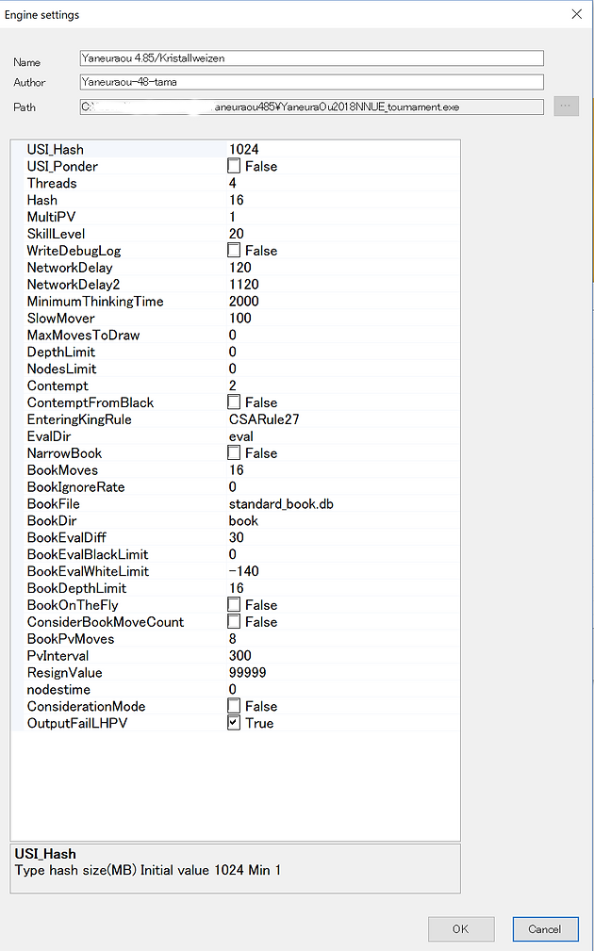Click into the Name input field
This screenshot has width=594, height=951.
[312, 58]
